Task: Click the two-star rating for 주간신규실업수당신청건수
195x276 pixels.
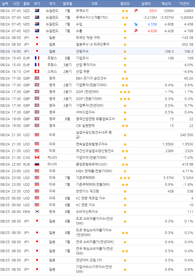Action: click(x=125, y=151)
